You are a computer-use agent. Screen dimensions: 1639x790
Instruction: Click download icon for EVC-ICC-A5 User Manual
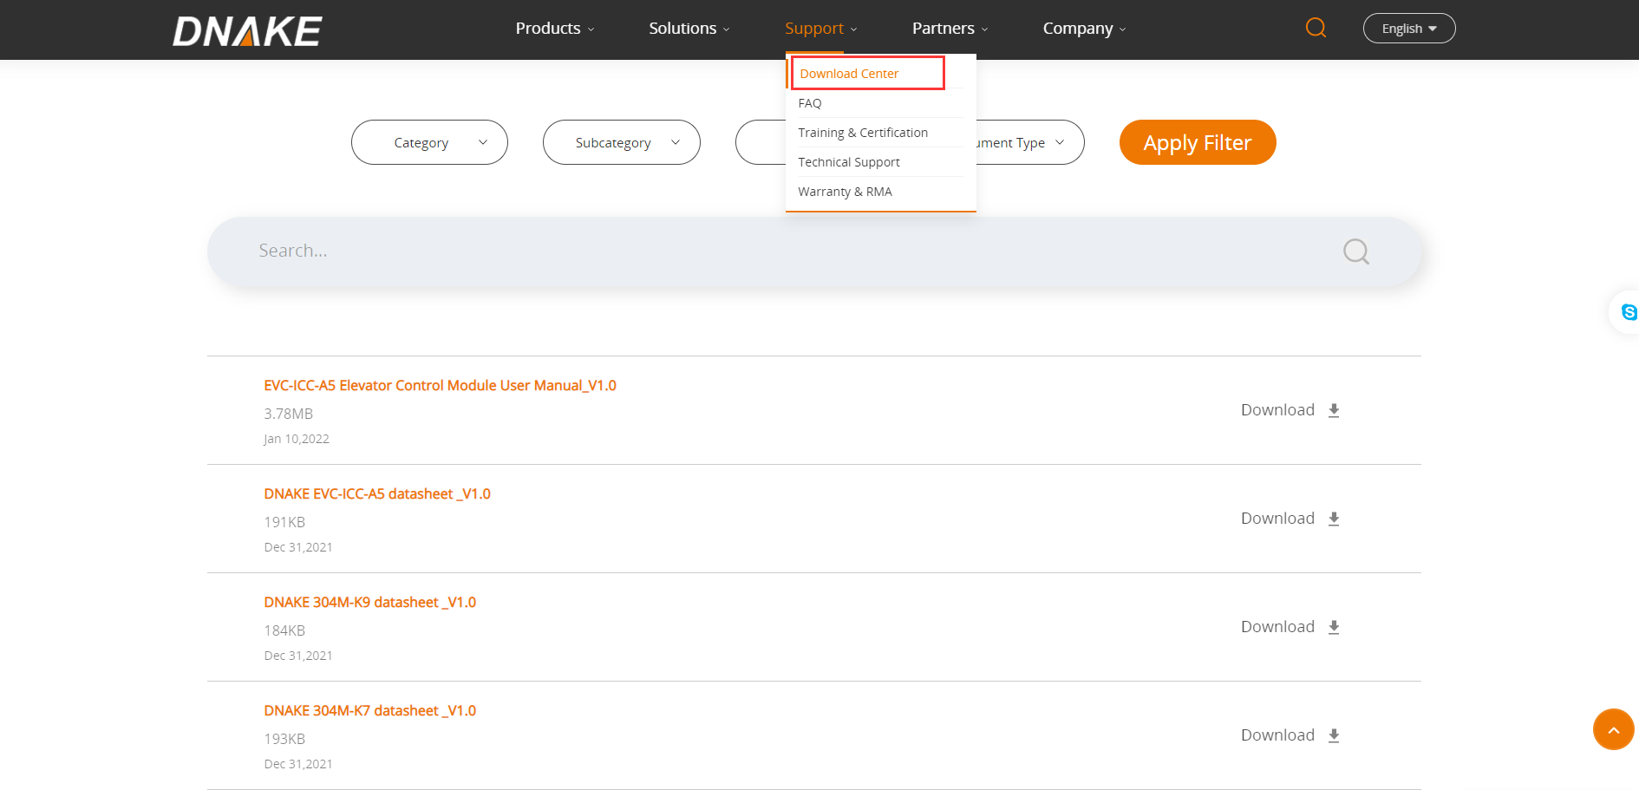click(1334, 410)
